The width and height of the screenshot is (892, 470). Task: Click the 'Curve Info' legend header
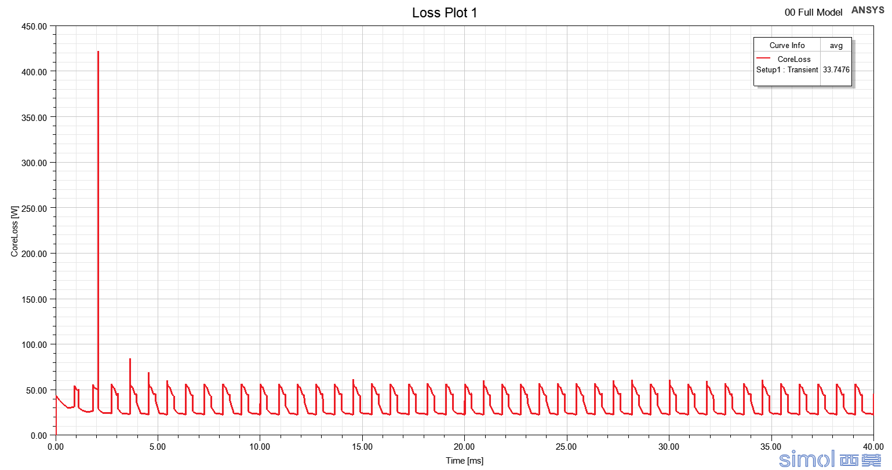tap(787, 45)
